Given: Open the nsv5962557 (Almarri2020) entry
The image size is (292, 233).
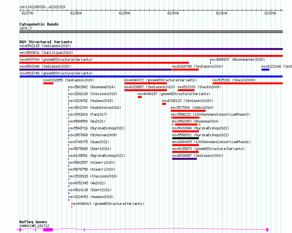Looking at the screenshot, I should [92, 162].
